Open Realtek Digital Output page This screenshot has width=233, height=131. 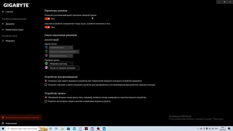point(15,30)
